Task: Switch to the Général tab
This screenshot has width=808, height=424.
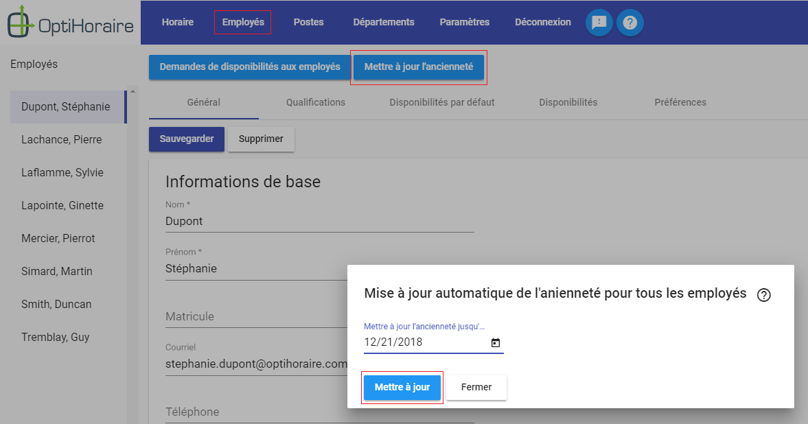Action: [204, 102]
